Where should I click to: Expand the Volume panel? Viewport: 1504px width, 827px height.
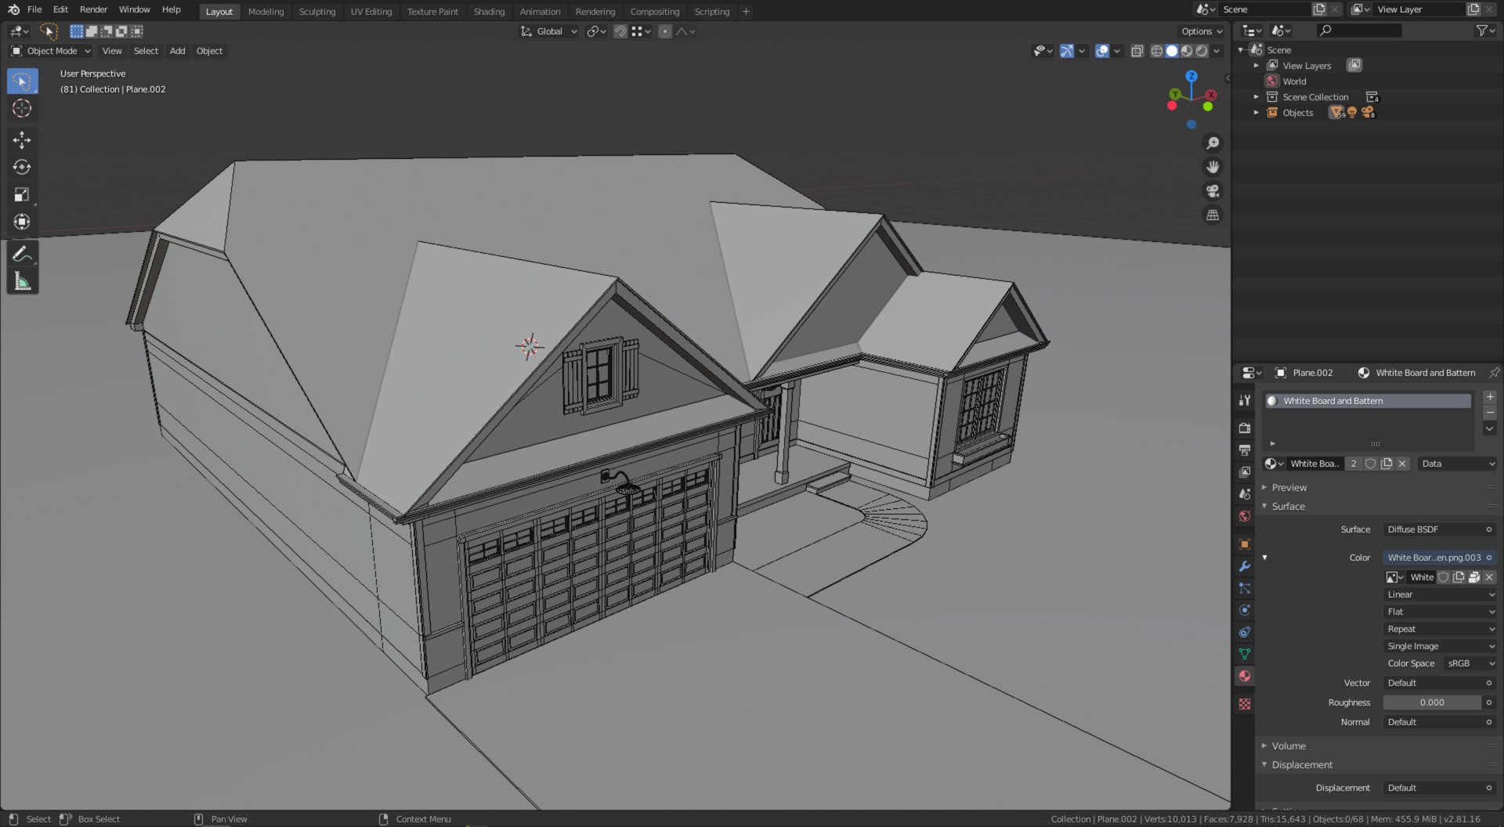[1289, 746]
